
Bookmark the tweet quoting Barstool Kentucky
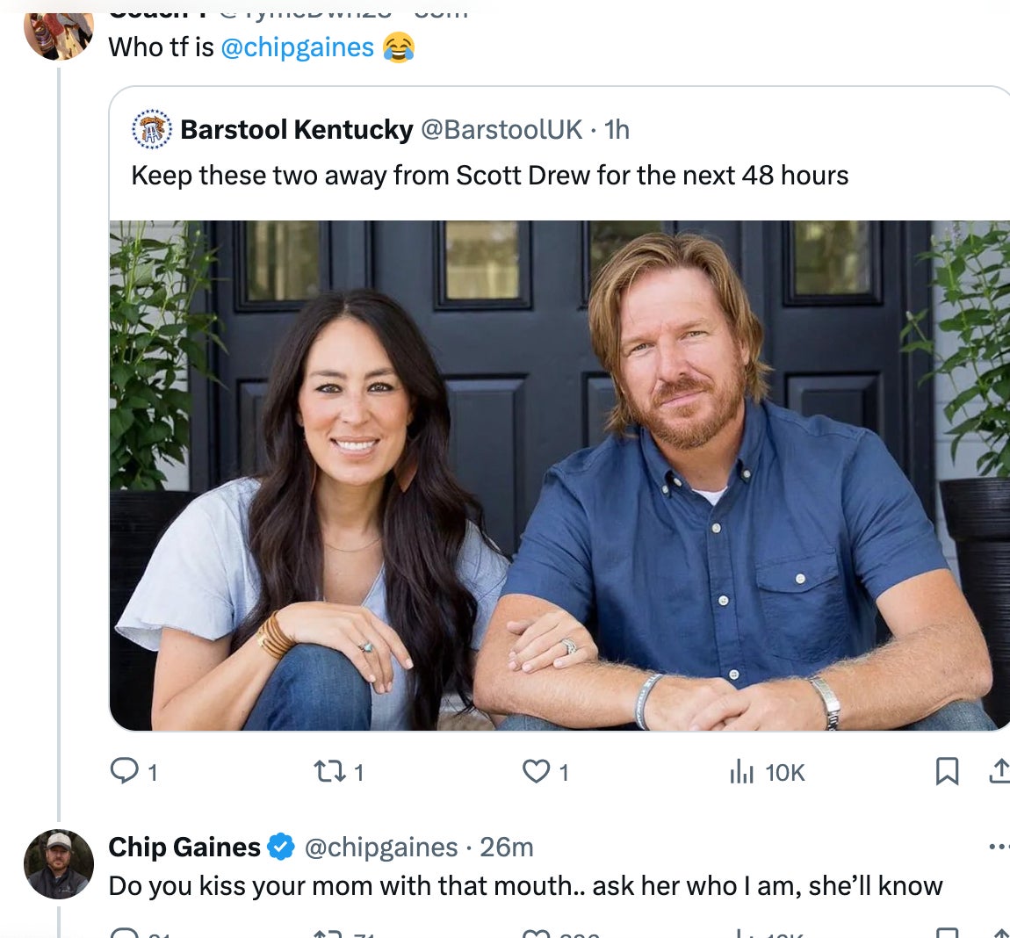click(947, 771)
